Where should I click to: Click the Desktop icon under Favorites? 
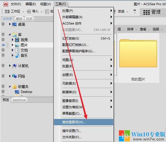tap(17, 92)
